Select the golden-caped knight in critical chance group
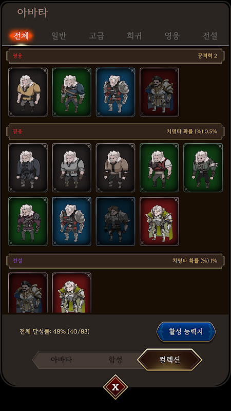Image resolution: width=231 pixels, height=411 pixels. [159, 221]
